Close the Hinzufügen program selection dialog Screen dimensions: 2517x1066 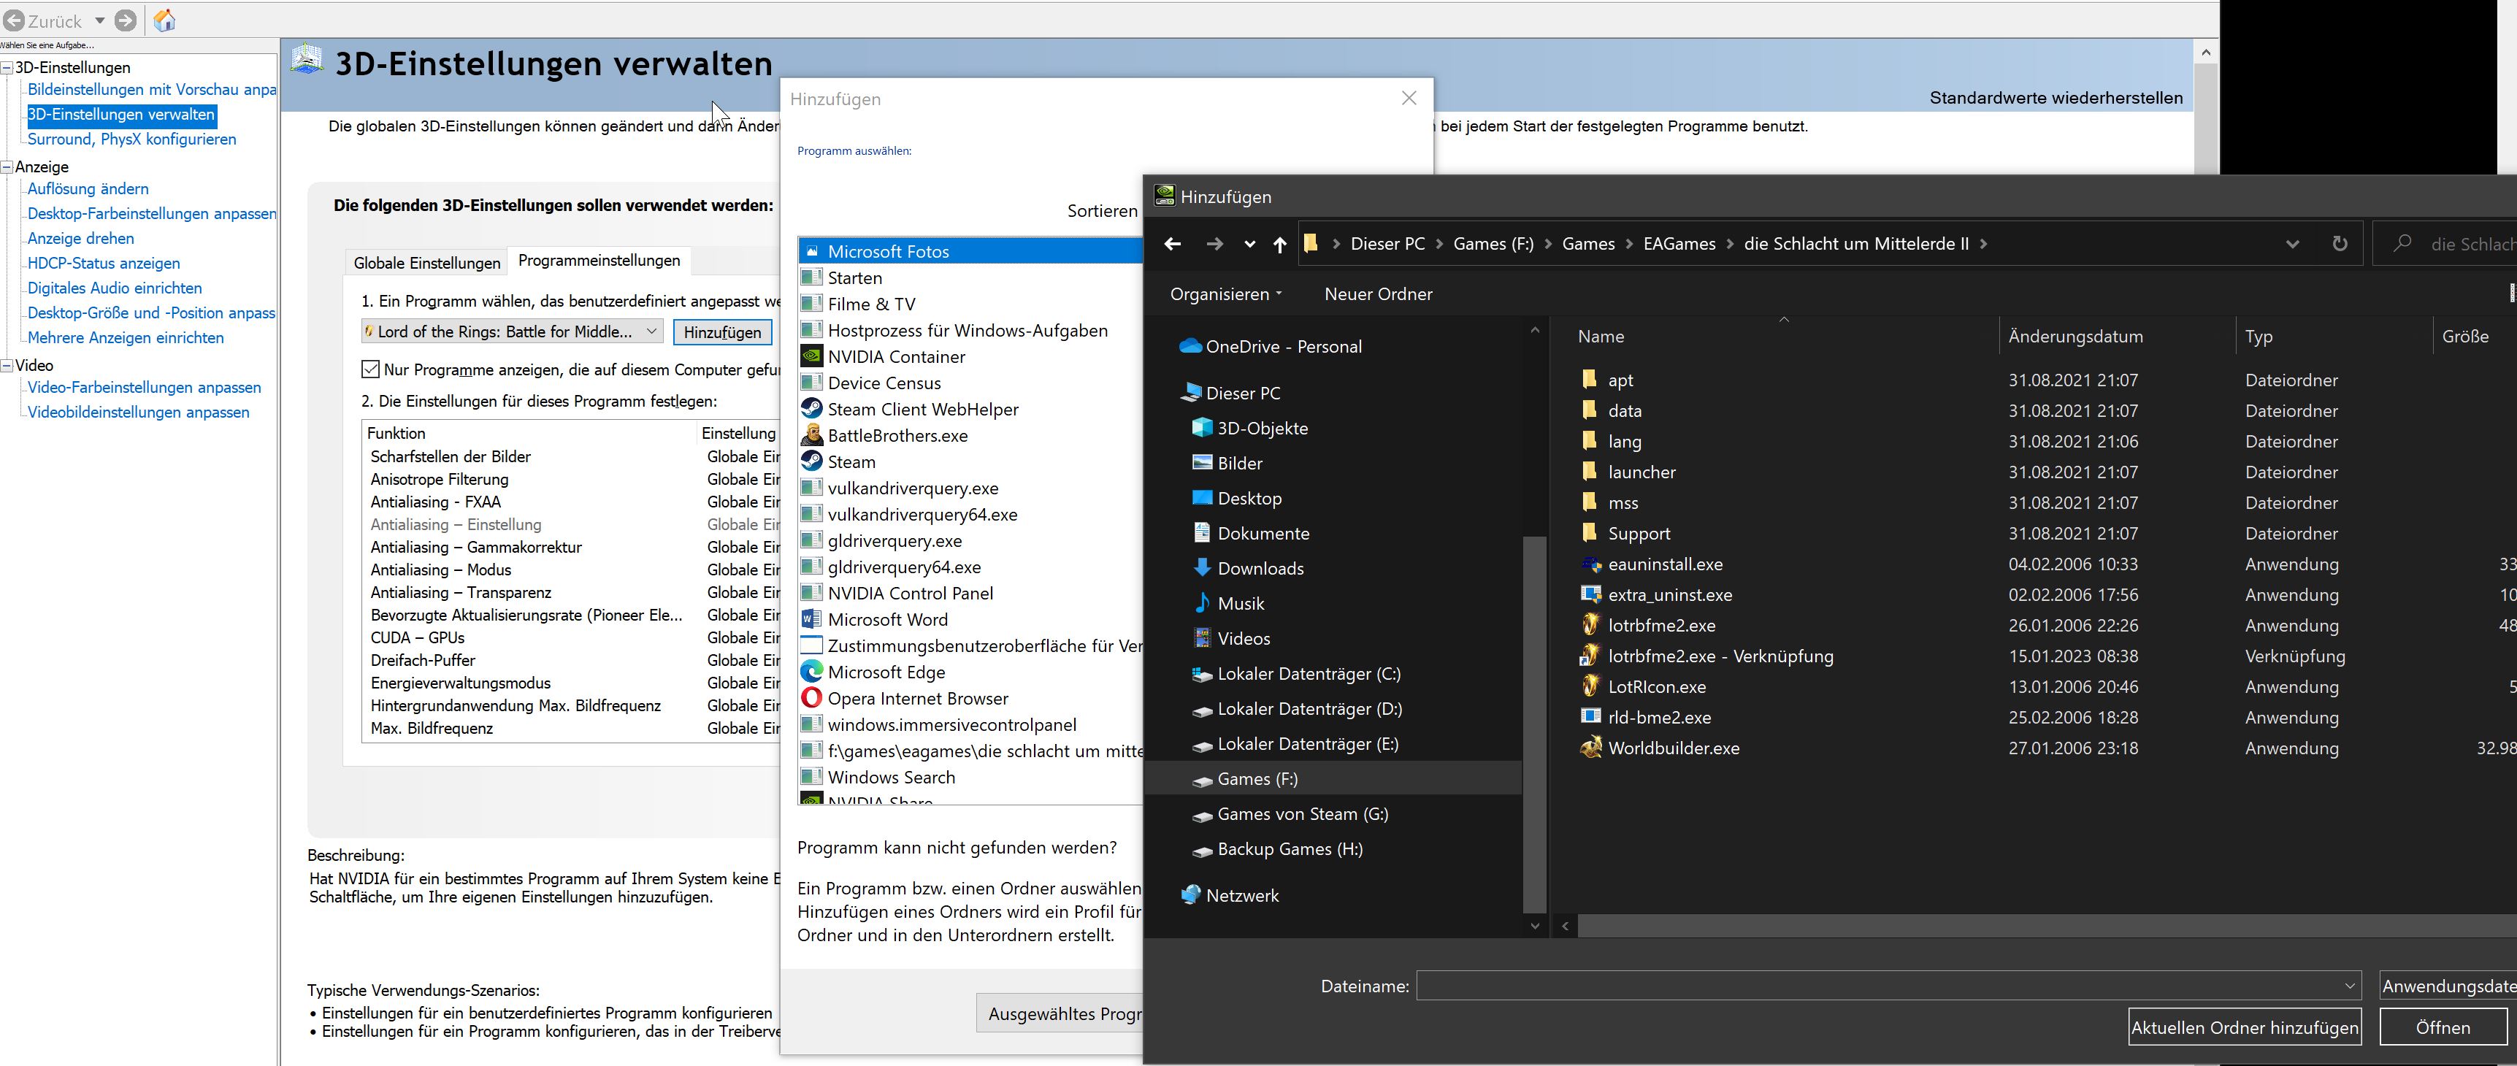1409,98
